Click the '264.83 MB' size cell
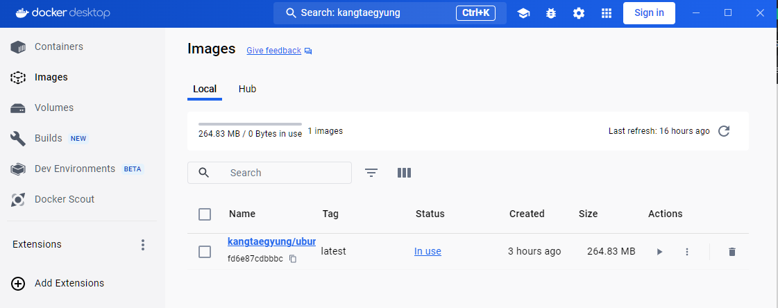This screenshot has height=308, width=778. pos(611,251)
